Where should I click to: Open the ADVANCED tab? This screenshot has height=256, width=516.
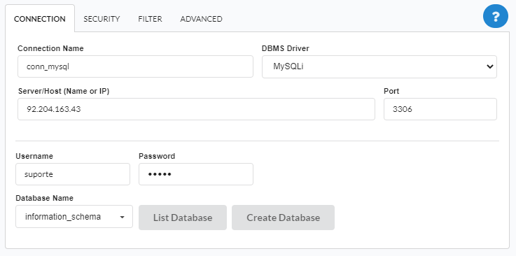coord(201,19)
